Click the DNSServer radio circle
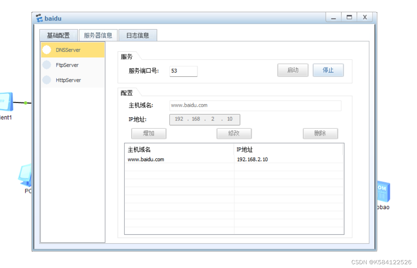Screen dimensions: 417x268 (47, 50)
